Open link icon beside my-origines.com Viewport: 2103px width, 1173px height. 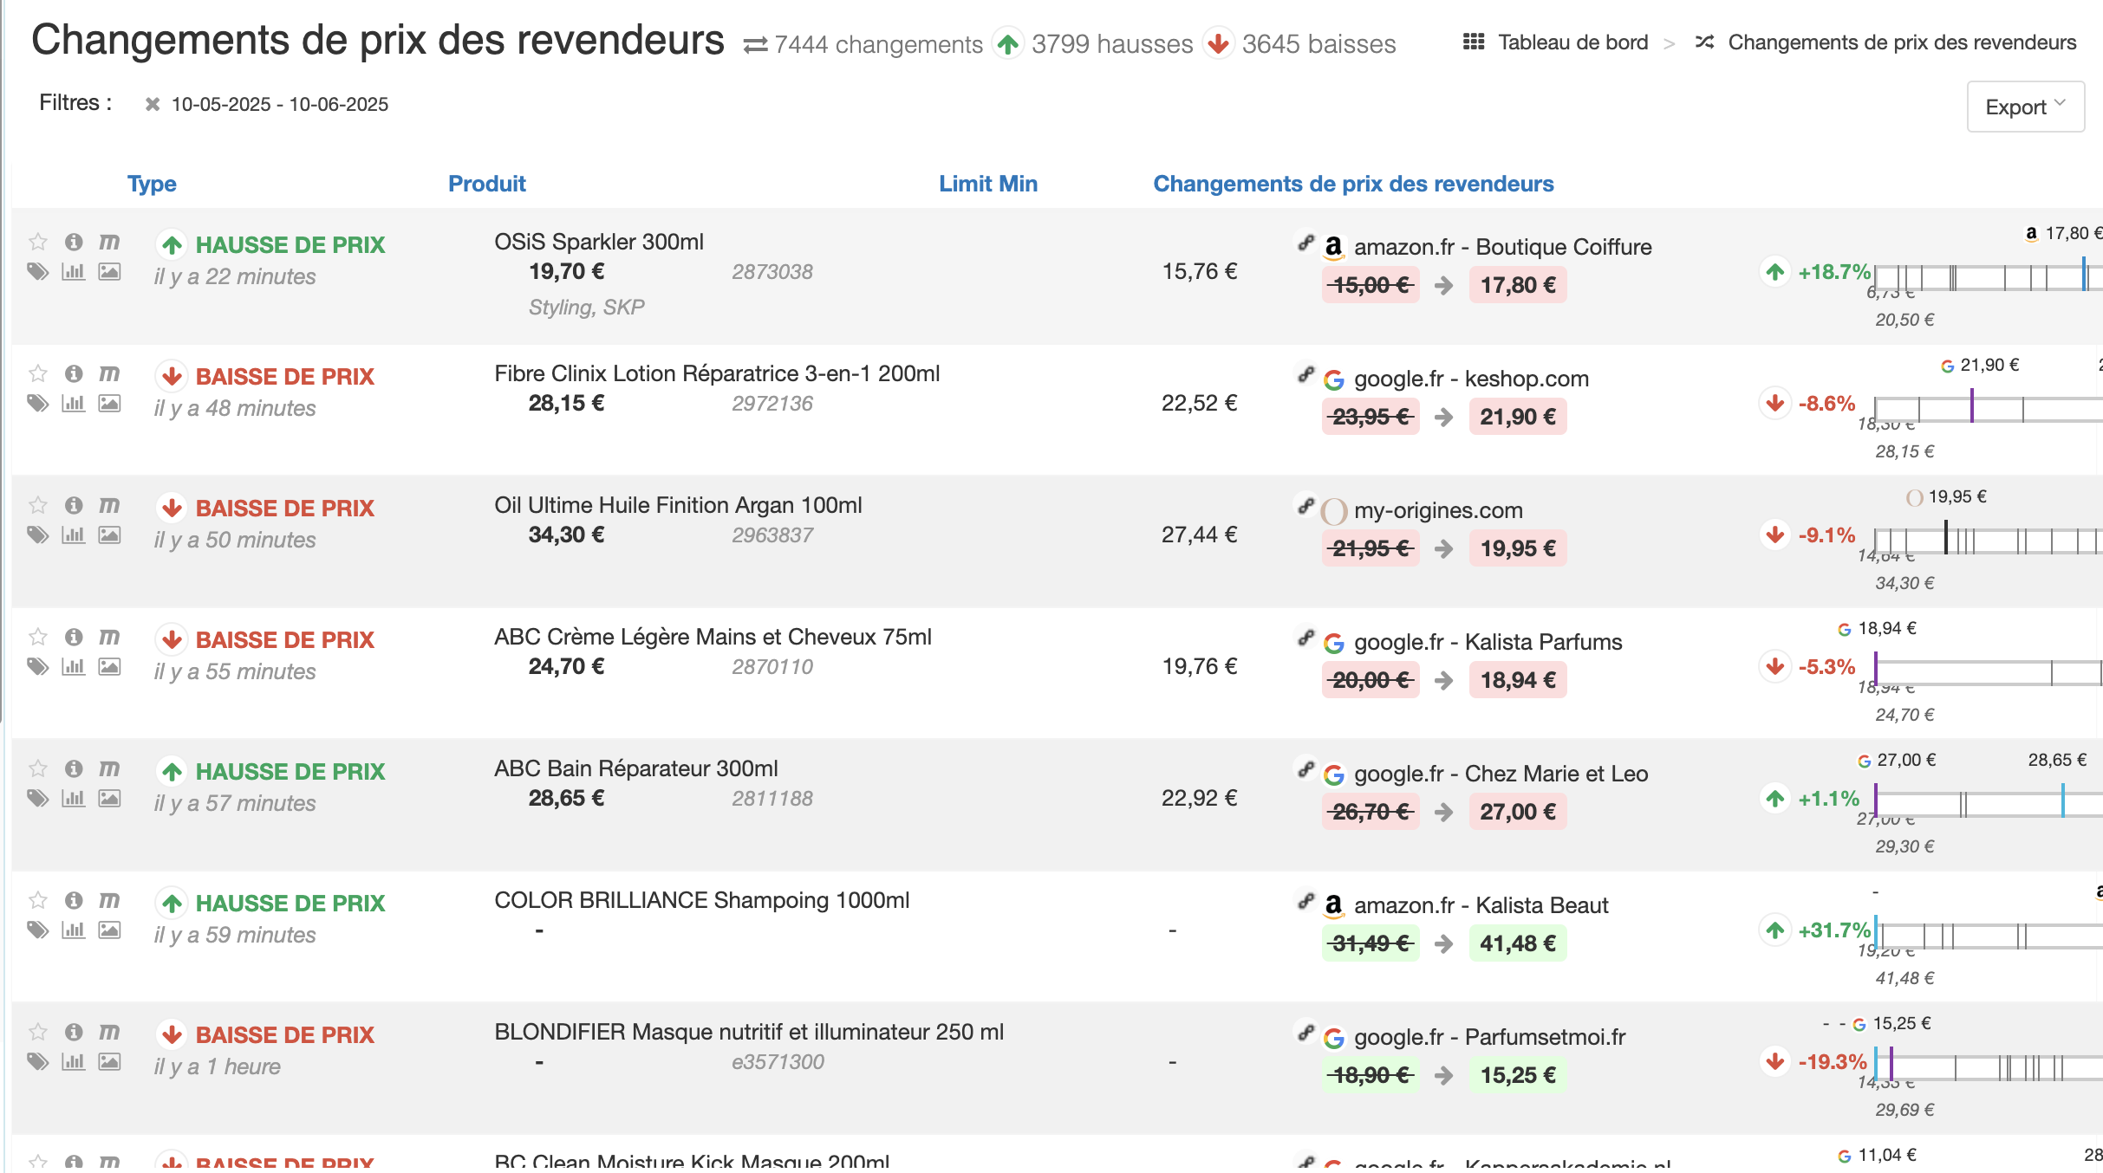pyautogui.click(x=1305, y=506)
